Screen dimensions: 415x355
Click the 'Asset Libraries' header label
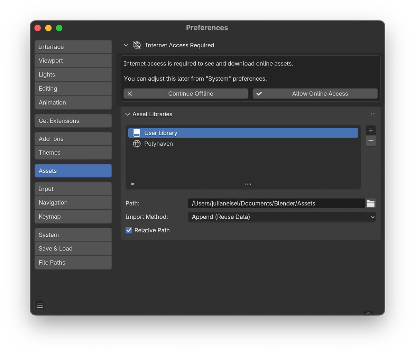[x=152, y=114]
